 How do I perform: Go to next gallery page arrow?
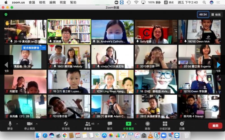[218, 65]
